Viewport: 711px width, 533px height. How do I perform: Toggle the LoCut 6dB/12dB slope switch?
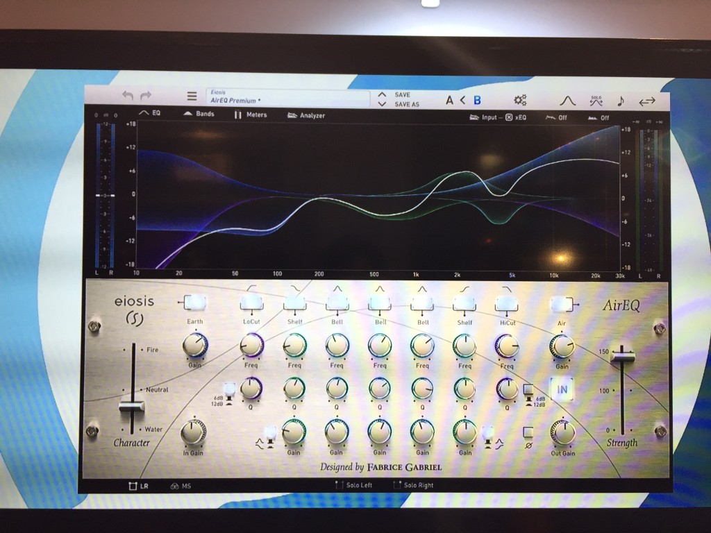(229, 389)
